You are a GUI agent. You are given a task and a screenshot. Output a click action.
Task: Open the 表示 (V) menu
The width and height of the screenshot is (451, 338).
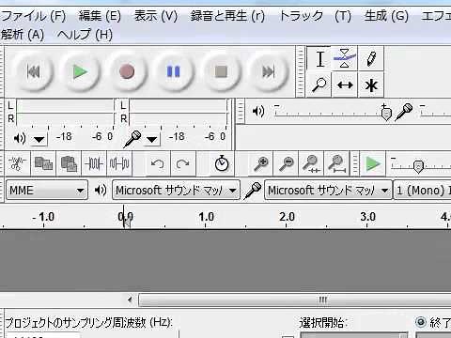156,16
